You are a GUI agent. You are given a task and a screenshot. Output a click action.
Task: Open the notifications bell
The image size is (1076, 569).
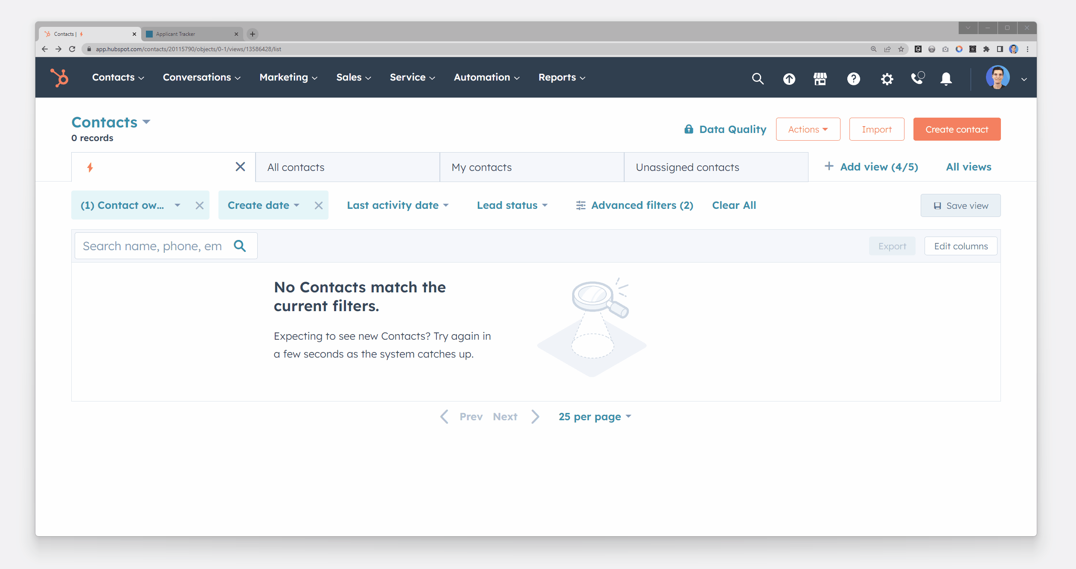(x=946, y=78)
